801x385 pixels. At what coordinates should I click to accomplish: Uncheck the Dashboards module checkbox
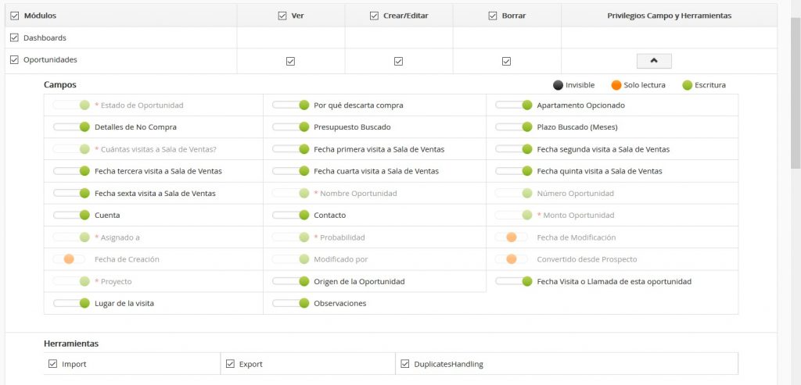(x=14, y=37)
